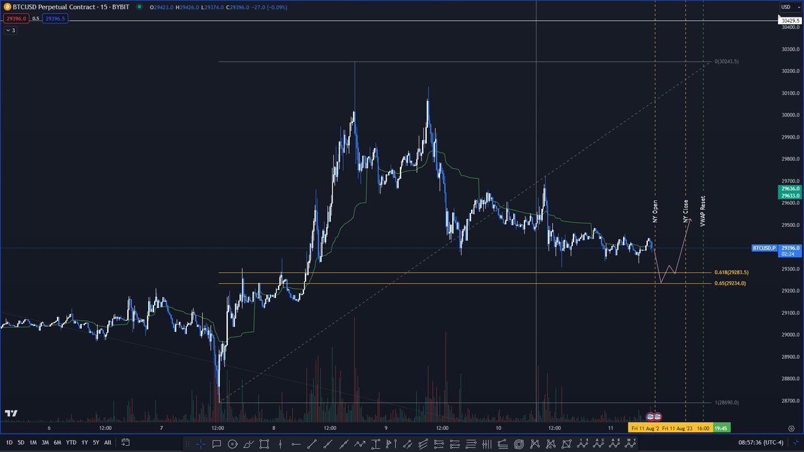Pick the brush drawing tool

[248, 443]
